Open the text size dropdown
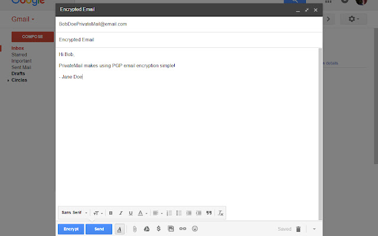 [98, 213]
